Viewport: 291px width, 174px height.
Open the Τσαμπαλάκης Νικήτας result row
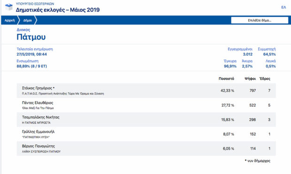coord(146,119)
